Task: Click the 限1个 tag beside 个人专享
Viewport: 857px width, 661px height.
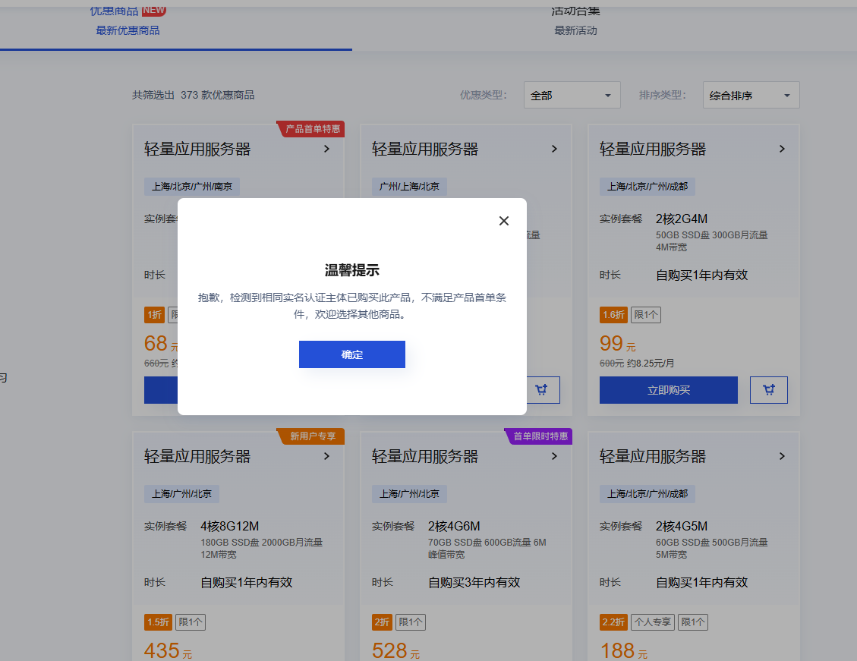Action: (693, 622)
